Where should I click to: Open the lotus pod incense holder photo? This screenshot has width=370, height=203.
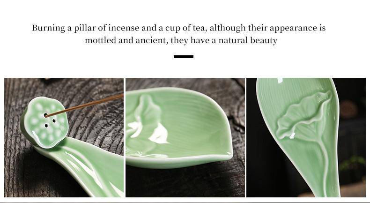click(x=64, y=137)
